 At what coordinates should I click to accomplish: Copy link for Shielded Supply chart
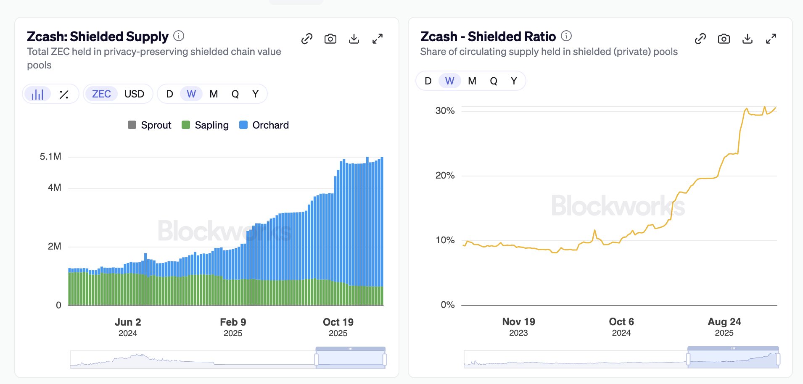pos(307,39)
